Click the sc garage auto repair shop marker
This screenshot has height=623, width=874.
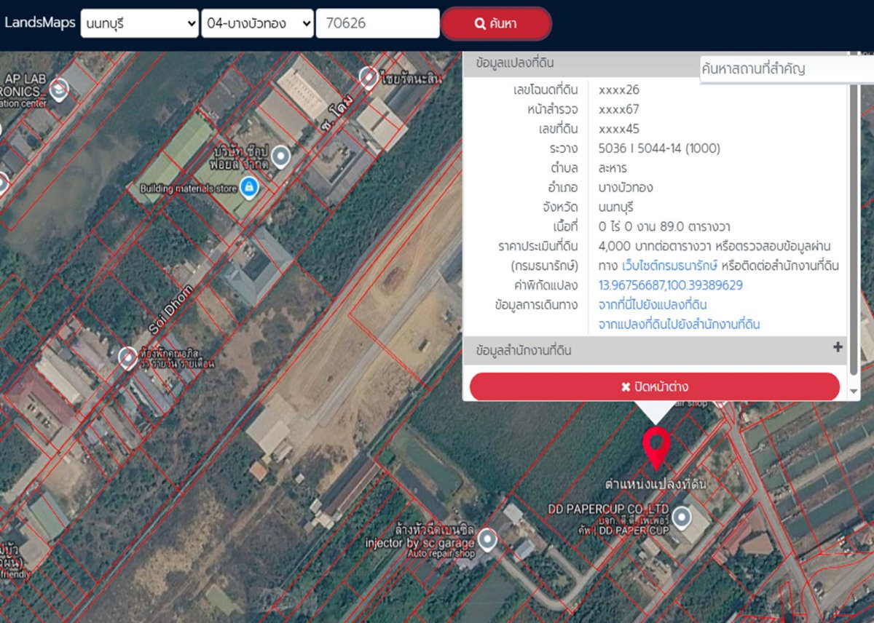click(x=487, y=539)
